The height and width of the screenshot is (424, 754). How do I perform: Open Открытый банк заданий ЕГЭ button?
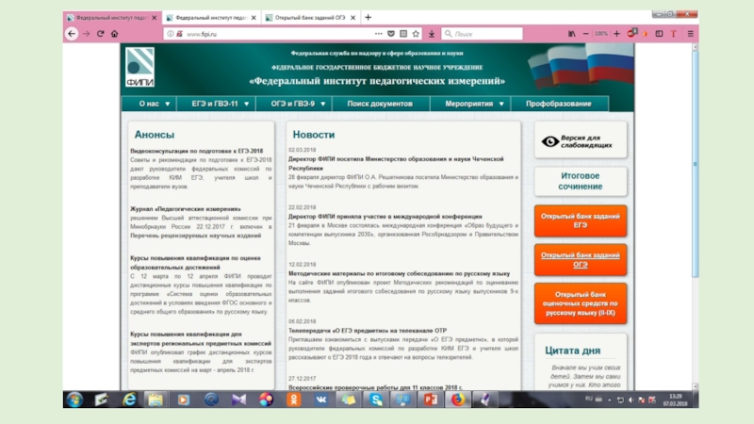(581, 220)
